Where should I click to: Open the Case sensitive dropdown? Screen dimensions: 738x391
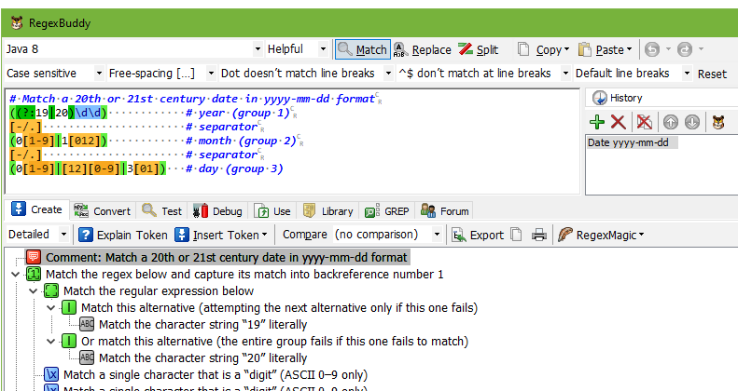click(x=99, y=74)
